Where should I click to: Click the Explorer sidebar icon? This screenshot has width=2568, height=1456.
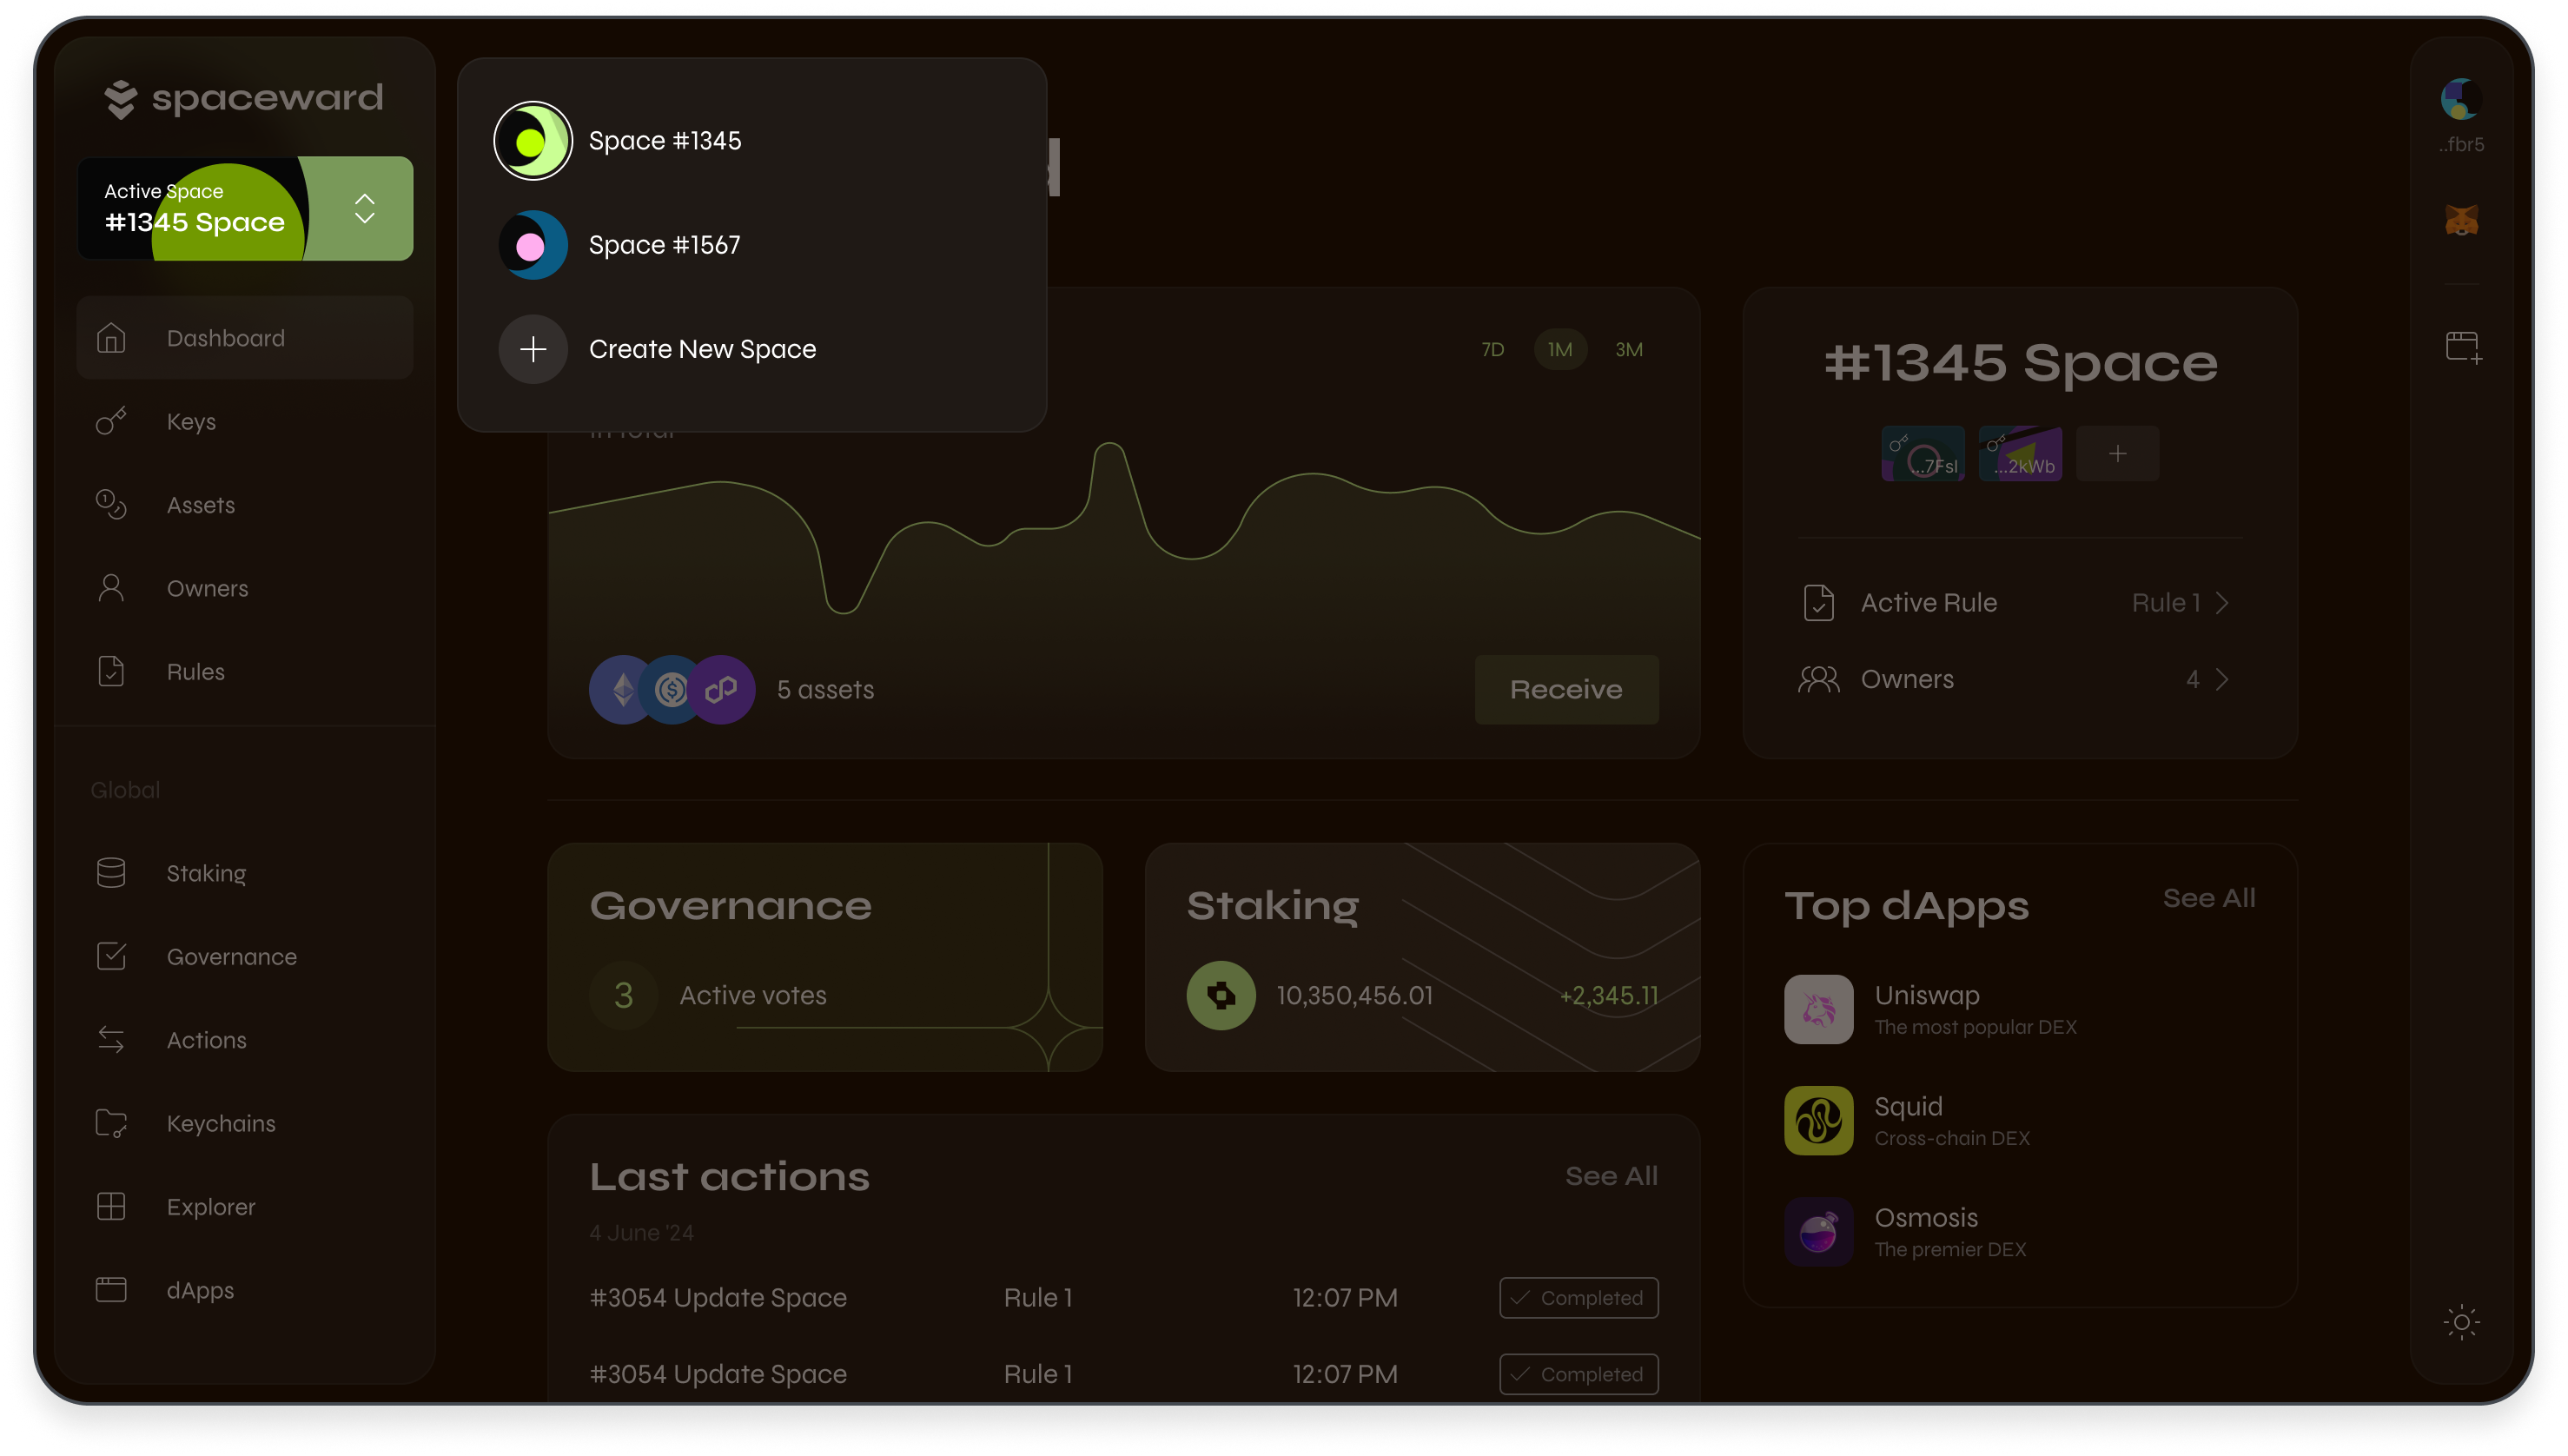(x=111, y=1206)
